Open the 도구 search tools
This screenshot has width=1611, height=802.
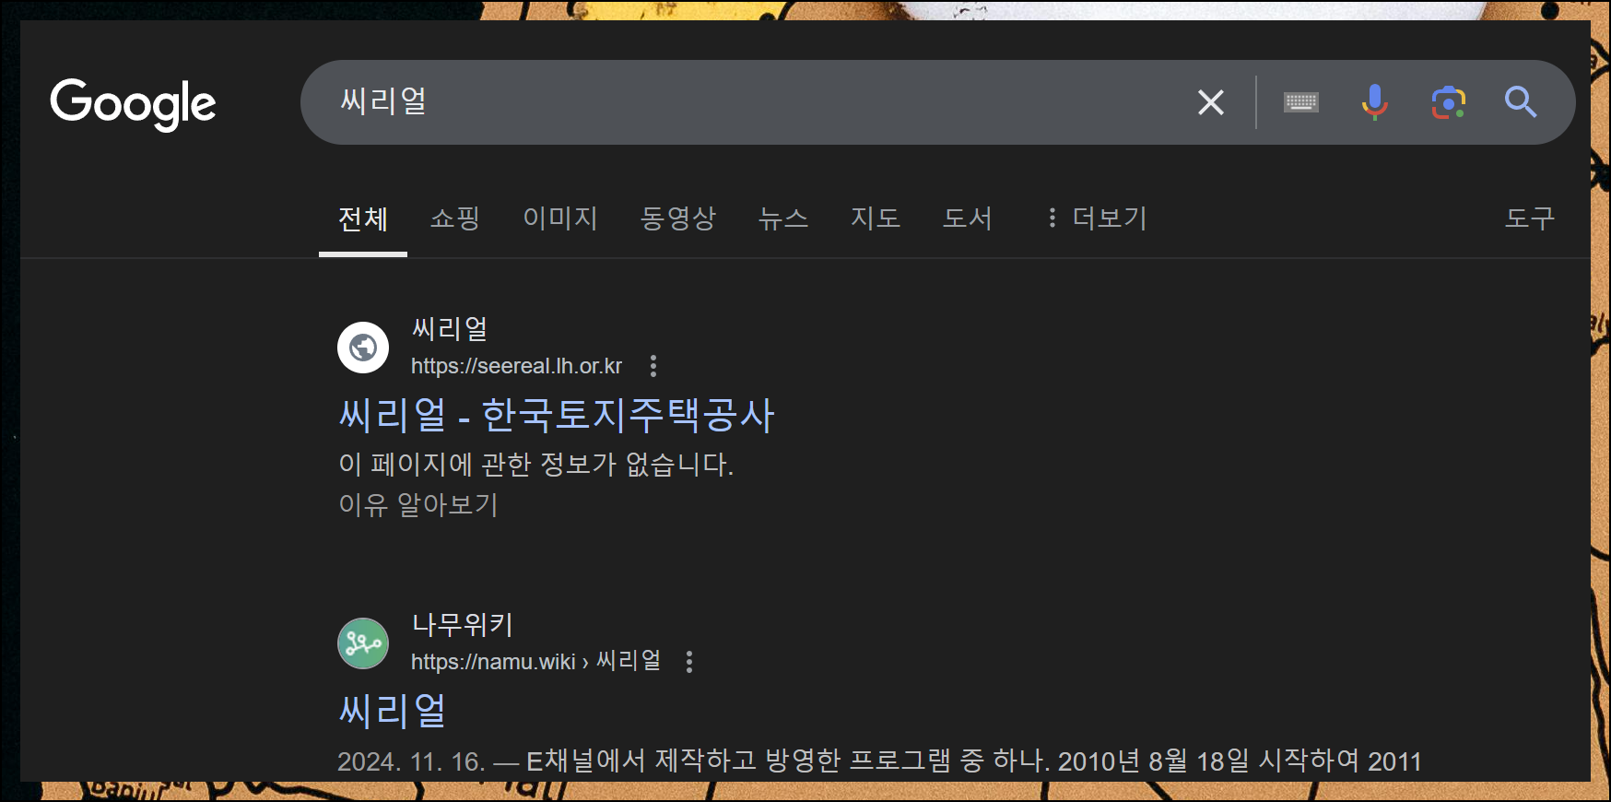[x=1530, y=218]
